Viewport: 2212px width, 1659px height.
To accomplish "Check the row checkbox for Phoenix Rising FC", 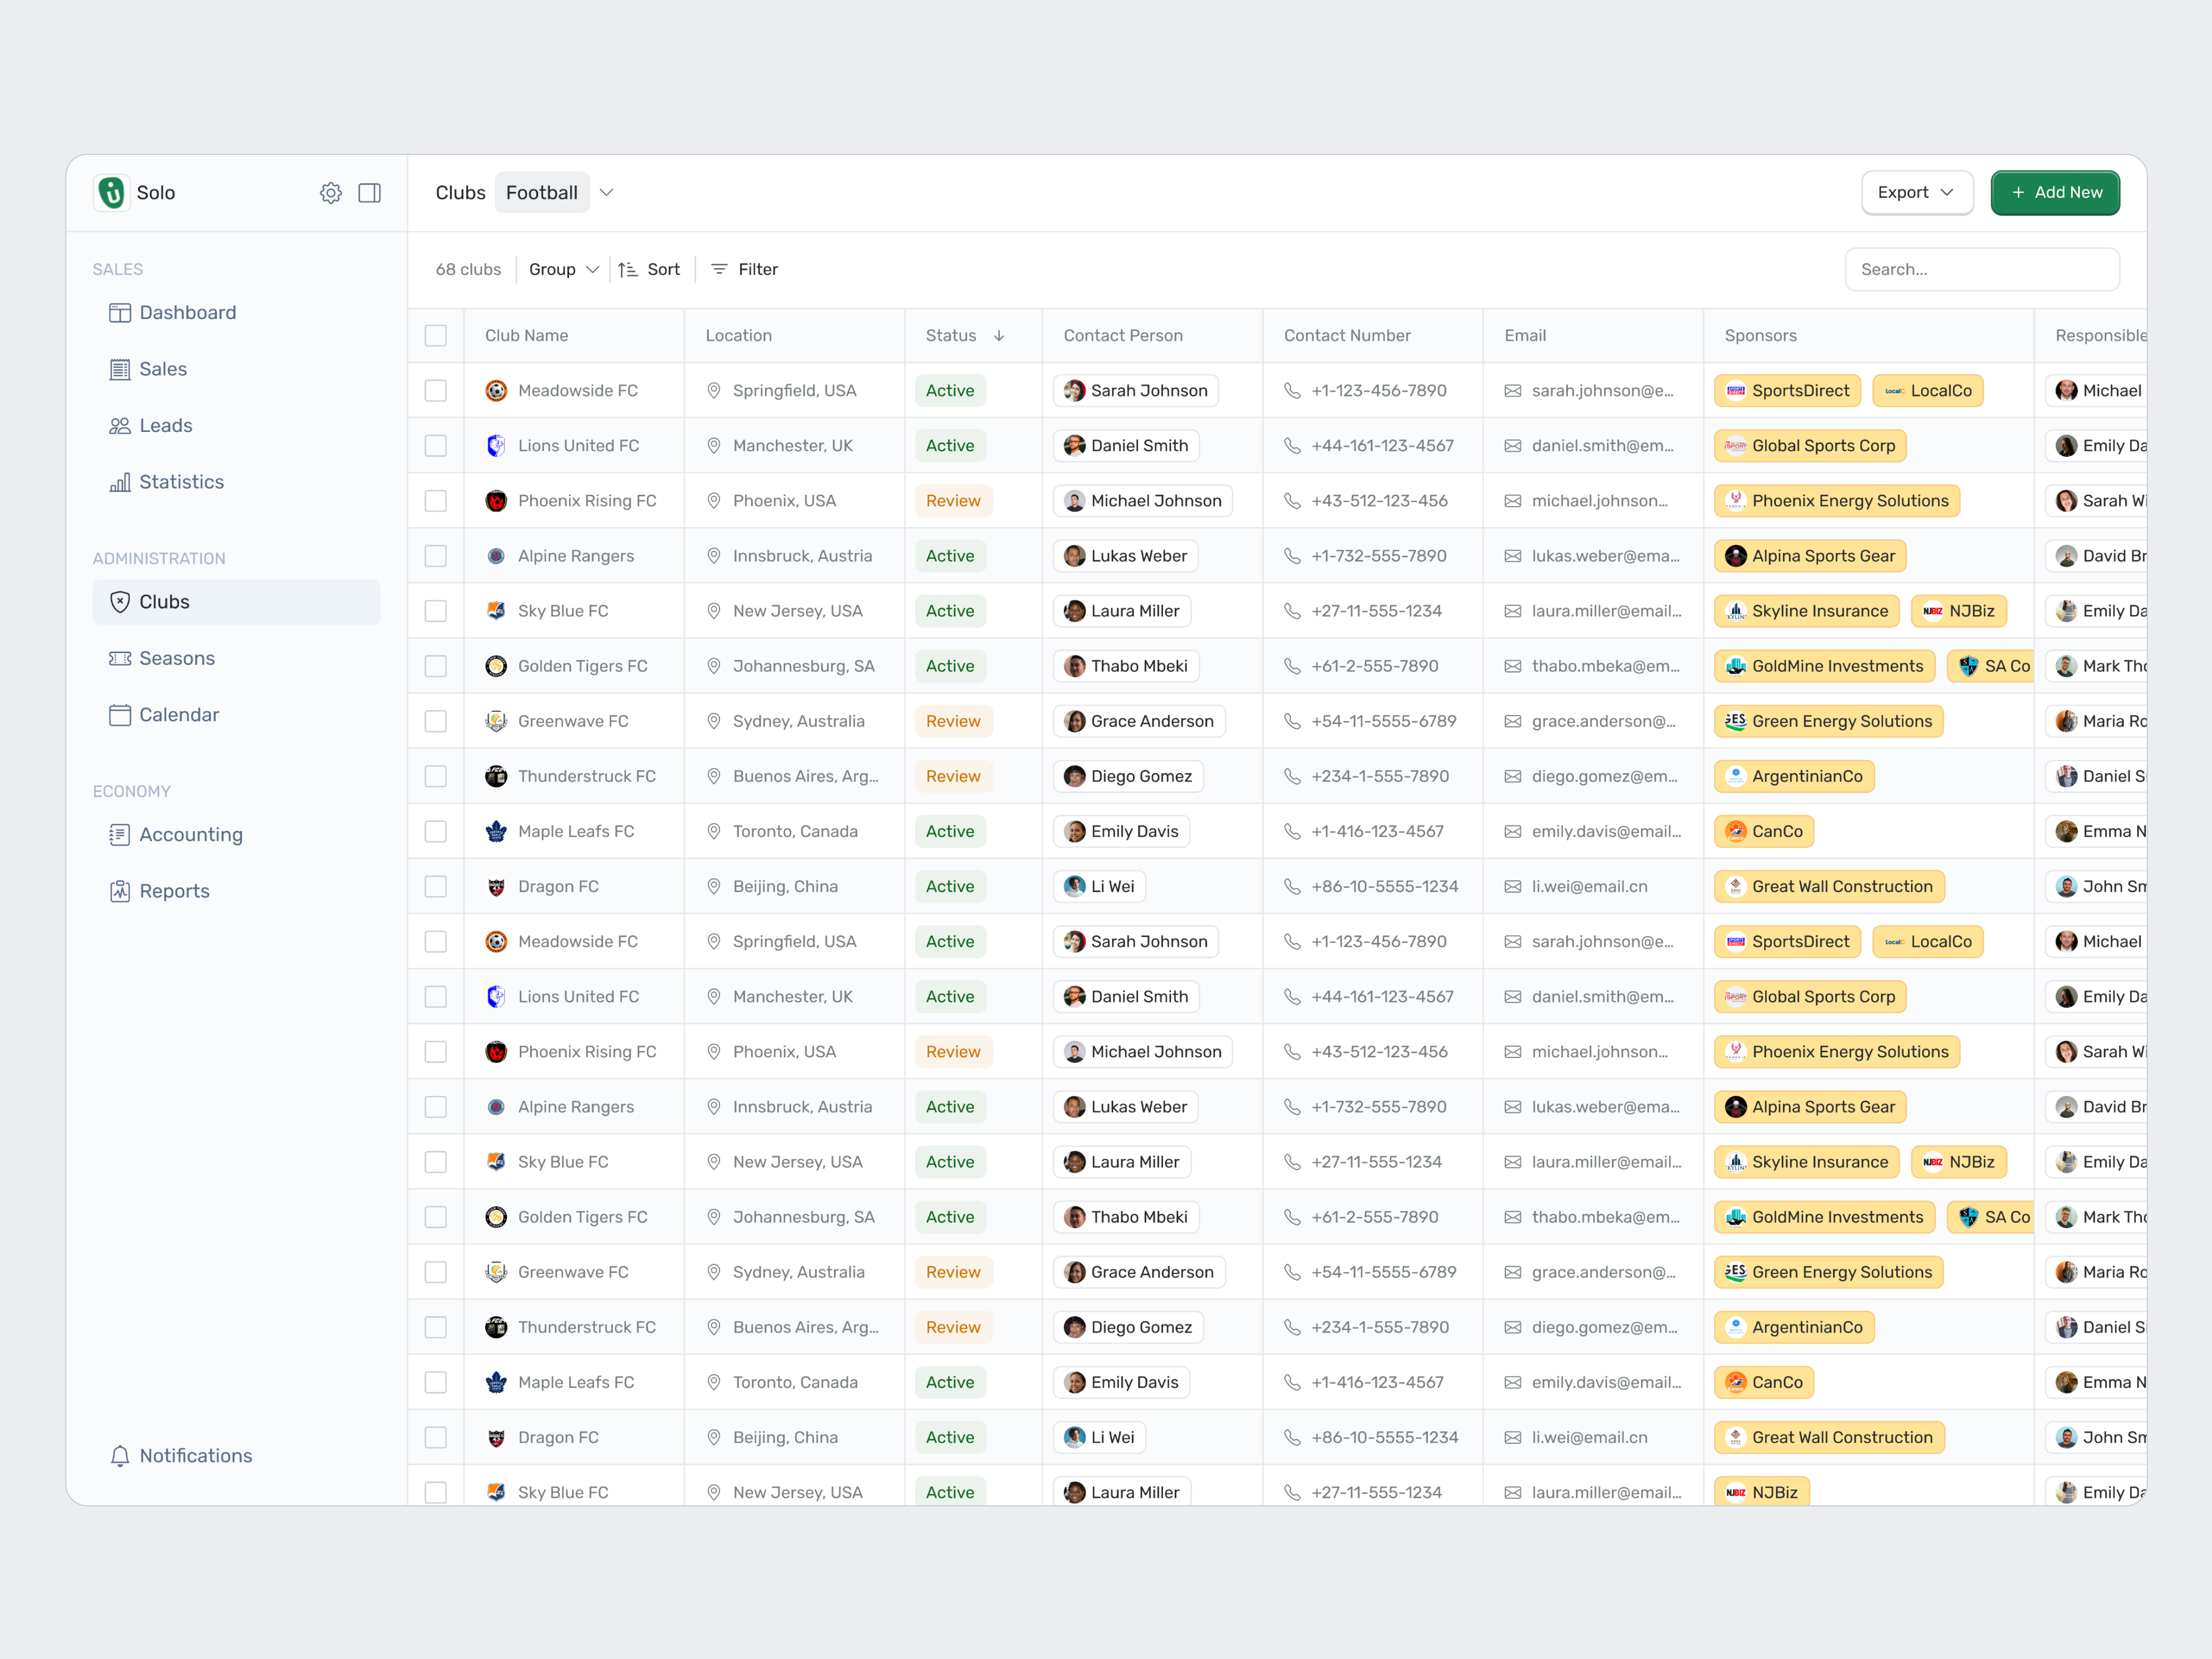I will pos(436,500).
